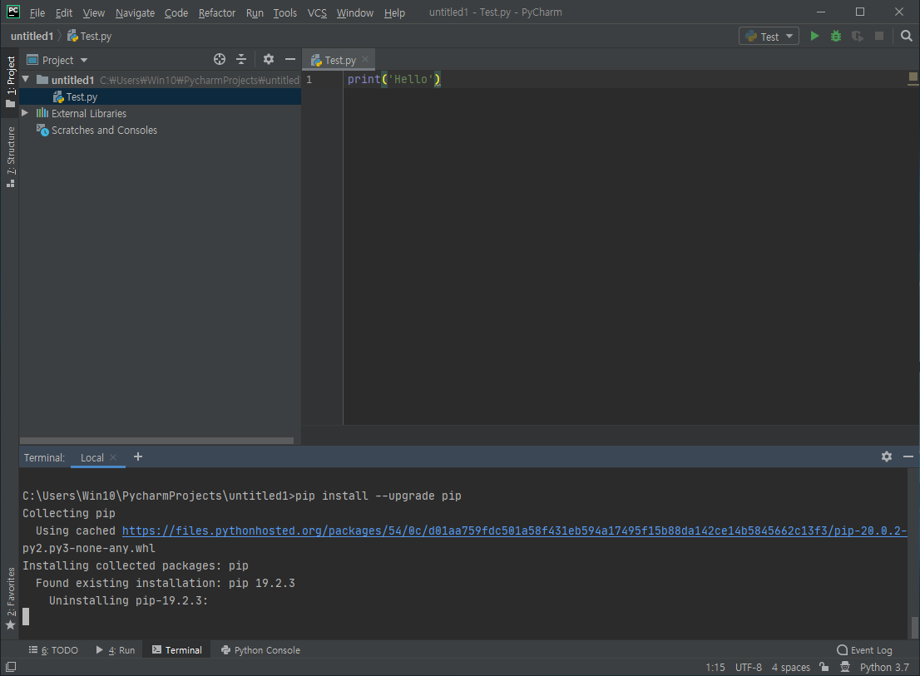
Task: Open the Navigate menu
Action: 135,13
